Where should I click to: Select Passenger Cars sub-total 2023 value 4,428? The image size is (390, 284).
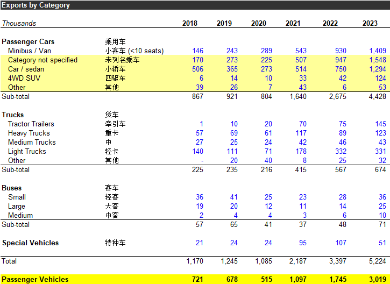(x=378, y=96)
